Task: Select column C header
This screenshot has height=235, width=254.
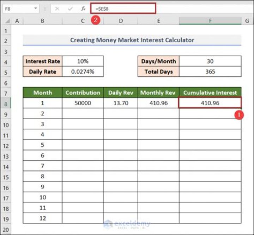Action: (x=83, y=21)
